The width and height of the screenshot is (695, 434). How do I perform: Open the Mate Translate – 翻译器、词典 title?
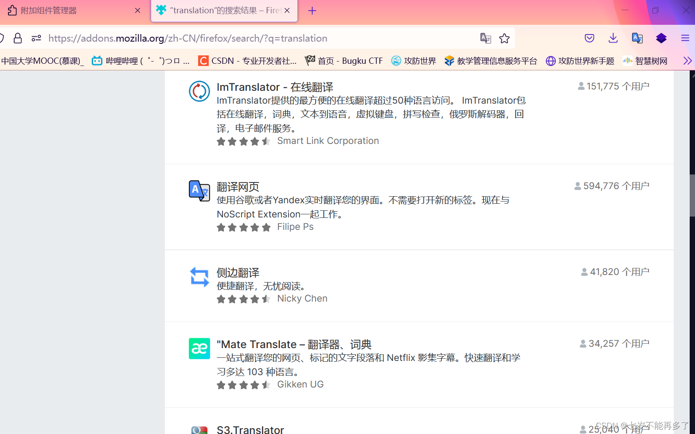294,344
